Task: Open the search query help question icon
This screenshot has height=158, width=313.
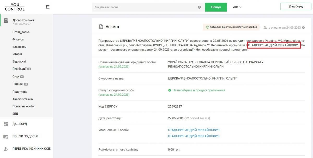Action: pos(199,7)
